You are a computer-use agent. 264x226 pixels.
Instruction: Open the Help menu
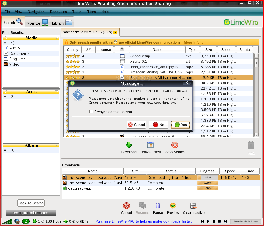105,12
